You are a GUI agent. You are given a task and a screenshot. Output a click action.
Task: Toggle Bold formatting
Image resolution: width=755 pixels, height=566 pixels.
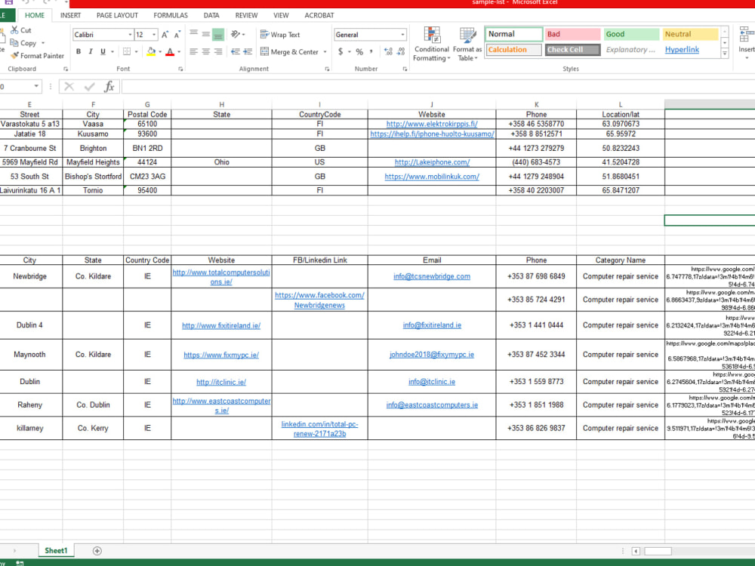pos(79,51)
